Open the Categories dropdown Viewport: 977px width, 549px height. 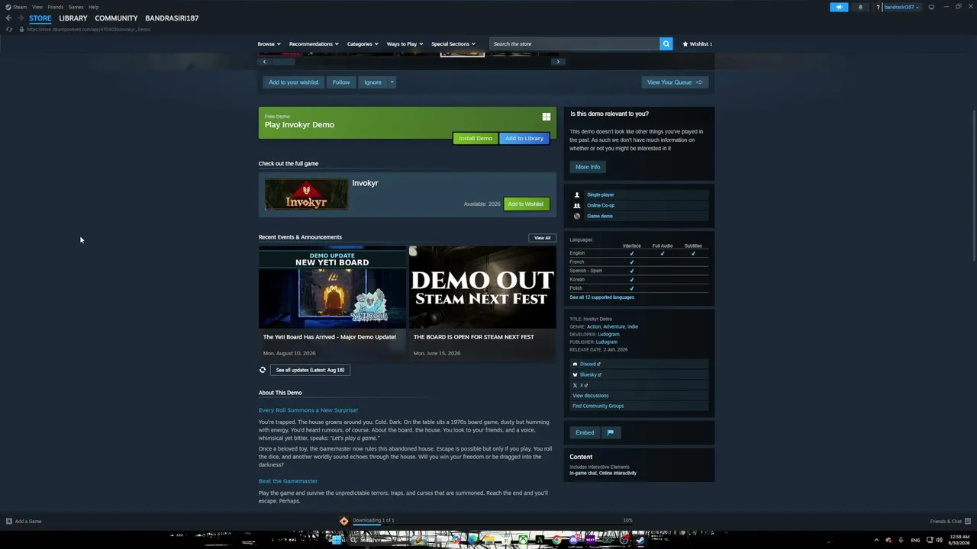(x=363, y=44)
